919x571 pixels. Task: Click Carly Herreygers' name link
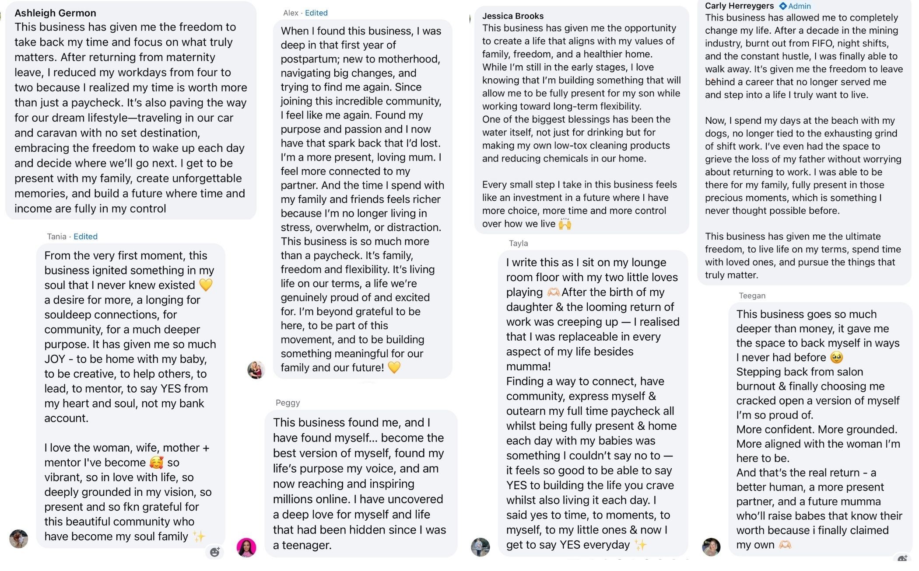pos(739,6)
